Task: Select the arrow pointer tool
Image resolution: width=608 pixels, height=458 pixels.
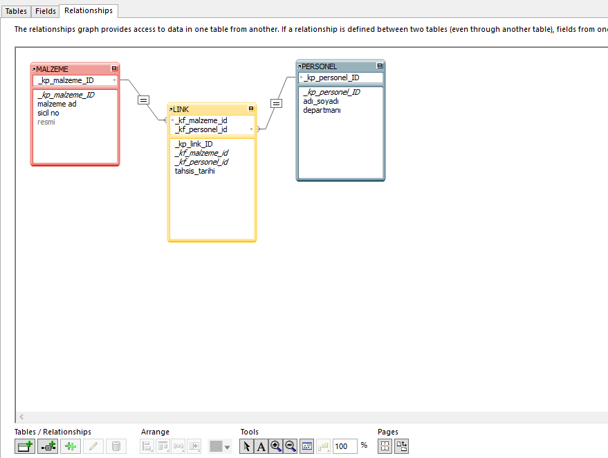Action: click(x=247, y=446)
